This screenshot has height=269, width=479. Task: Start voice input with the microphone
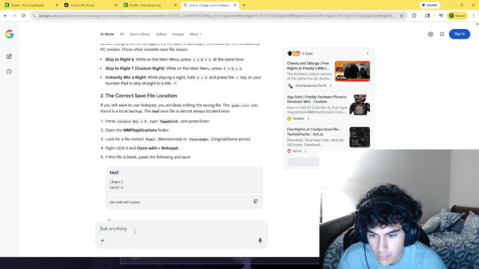pos(260,241)
